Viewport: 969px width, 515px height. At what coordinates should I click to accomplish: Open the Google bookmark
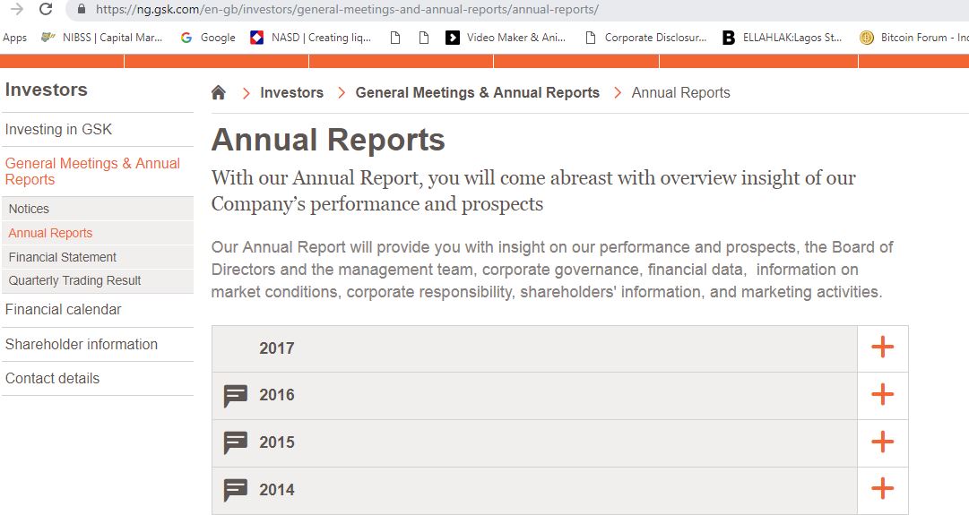click(208, 38)
